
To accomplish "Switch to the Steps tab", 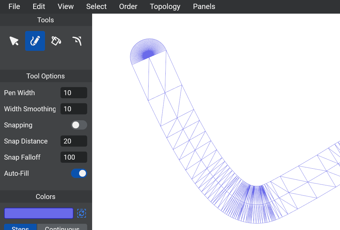I will click(x=20, y=228).
